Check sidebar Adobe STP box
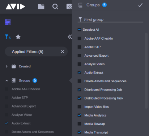The width and height of the screenshot is (149, 136). [7, 98]
